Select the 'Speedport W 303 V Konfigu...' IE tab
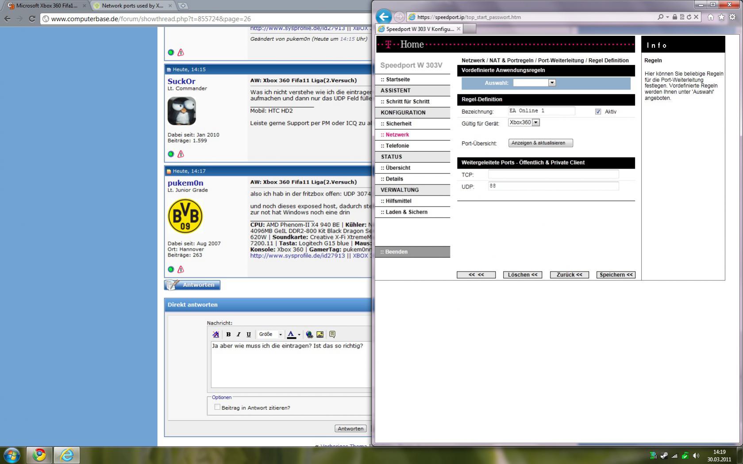The width and height of the screenshot is (743, 464). coord(420,29)
